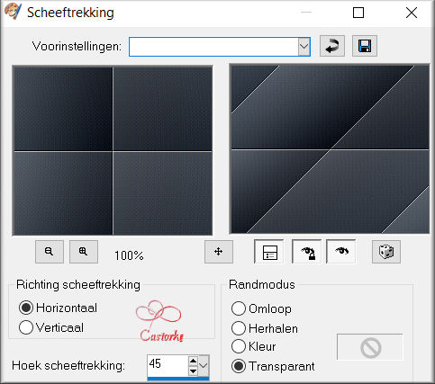Click the proof eye icon

pyautogui.click(x=341, y=252)
